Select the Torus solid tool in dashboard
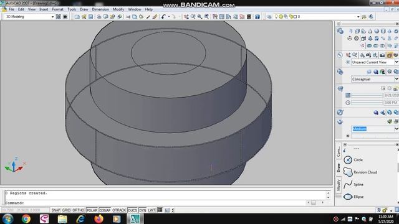399x224 pixels. 396,31
